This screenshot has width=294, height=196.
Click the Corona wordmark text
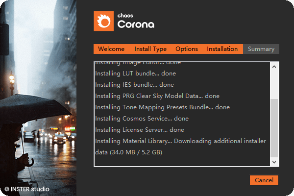136,25
